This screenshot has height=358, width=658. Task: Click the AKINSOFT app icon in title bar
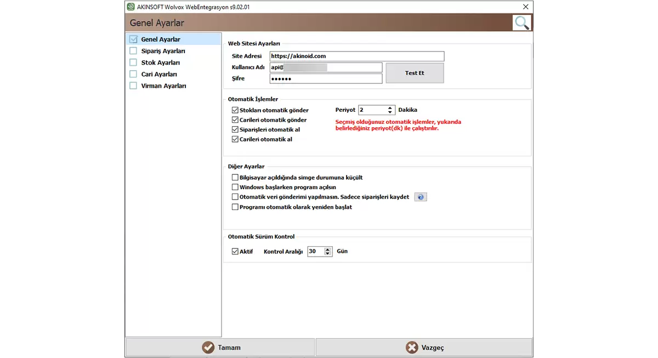pos(131,7)
